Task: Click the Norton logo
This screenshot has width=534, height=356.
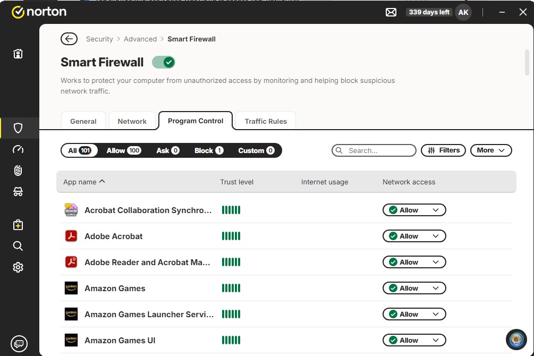Action: [39, 12]
